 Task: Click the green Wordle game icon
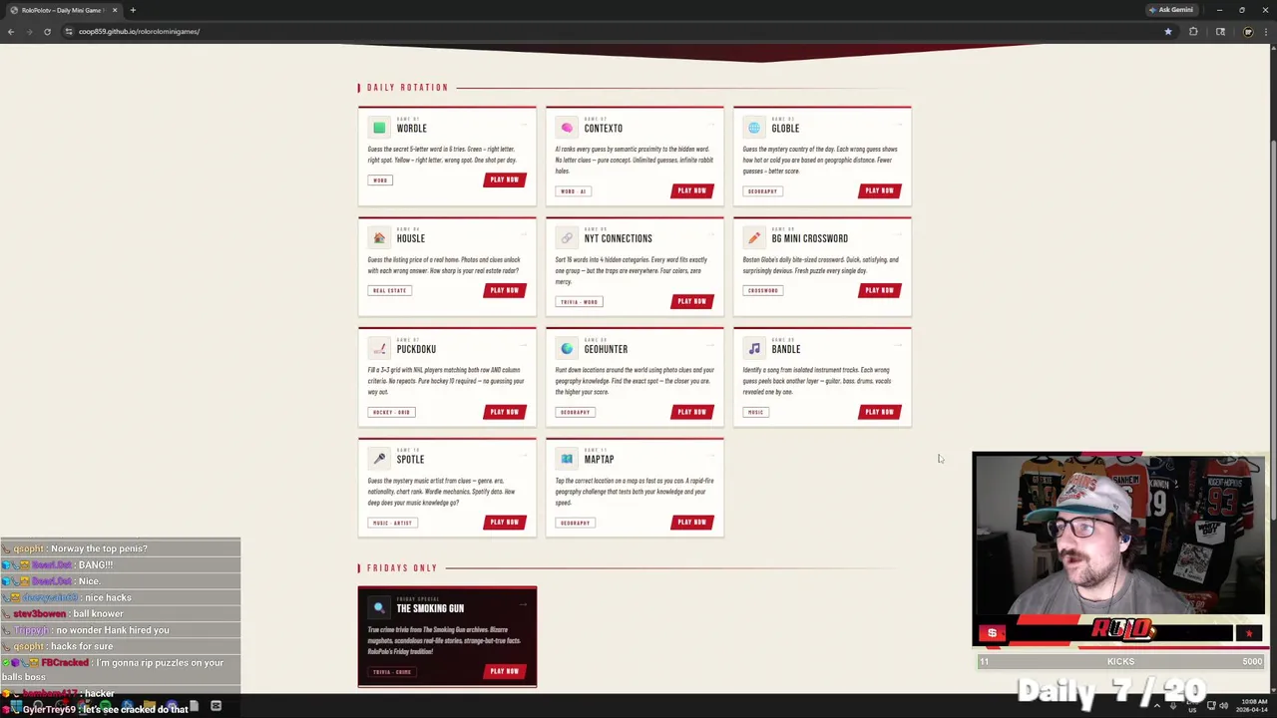[379, 128]
